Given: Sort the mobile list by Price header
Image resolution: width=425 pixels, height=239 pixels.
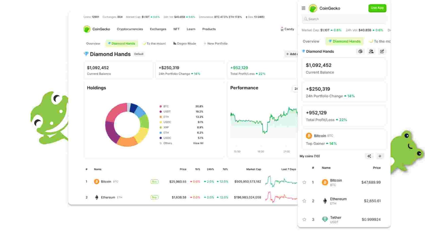Looking at the screenshot, I should point(377,168).
